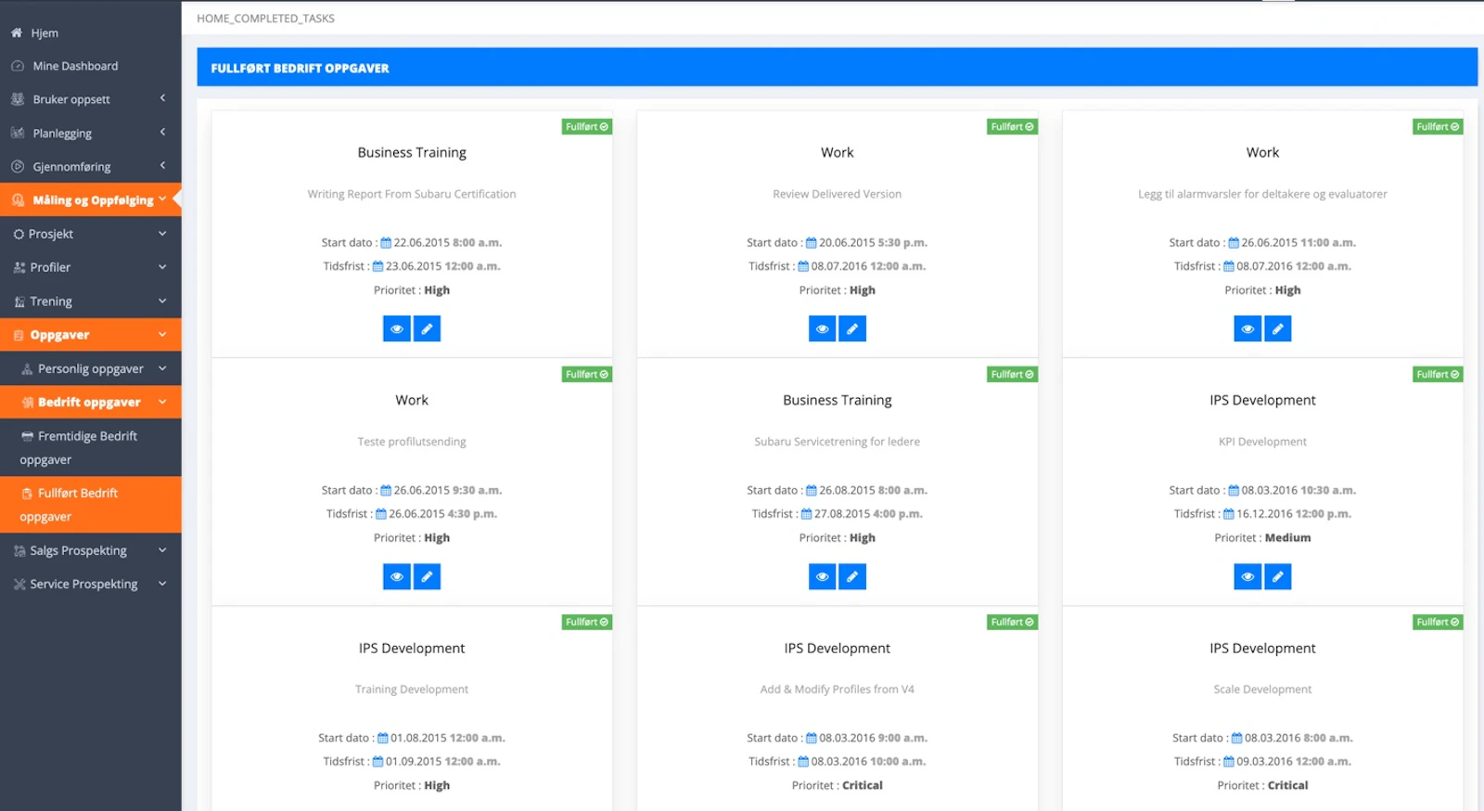The width and height of the screenshot is (1484, 811).
Task: Click 'Prioritet : Critical' on Scale Development card
Action: [1262, 786]
